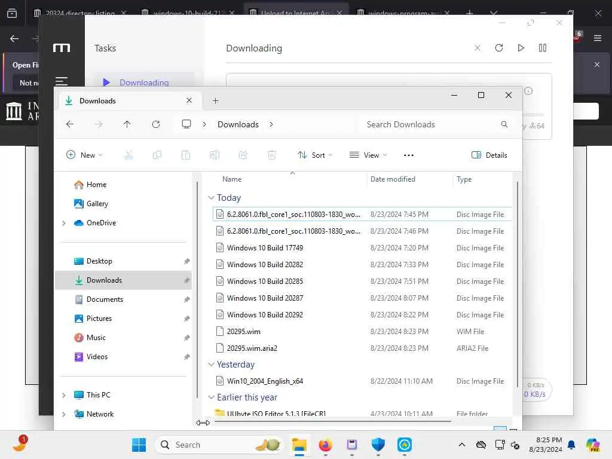Screen dimensions: 612x459
Task: Click the Paste icon in Explorer toolbar
Action: click(186, 155)
